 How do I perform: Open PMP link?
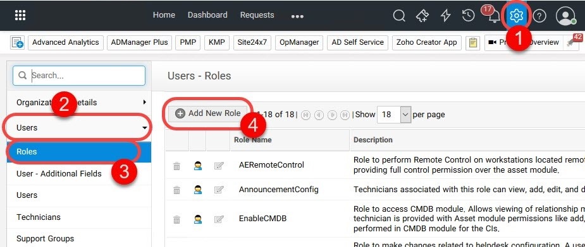188,42
